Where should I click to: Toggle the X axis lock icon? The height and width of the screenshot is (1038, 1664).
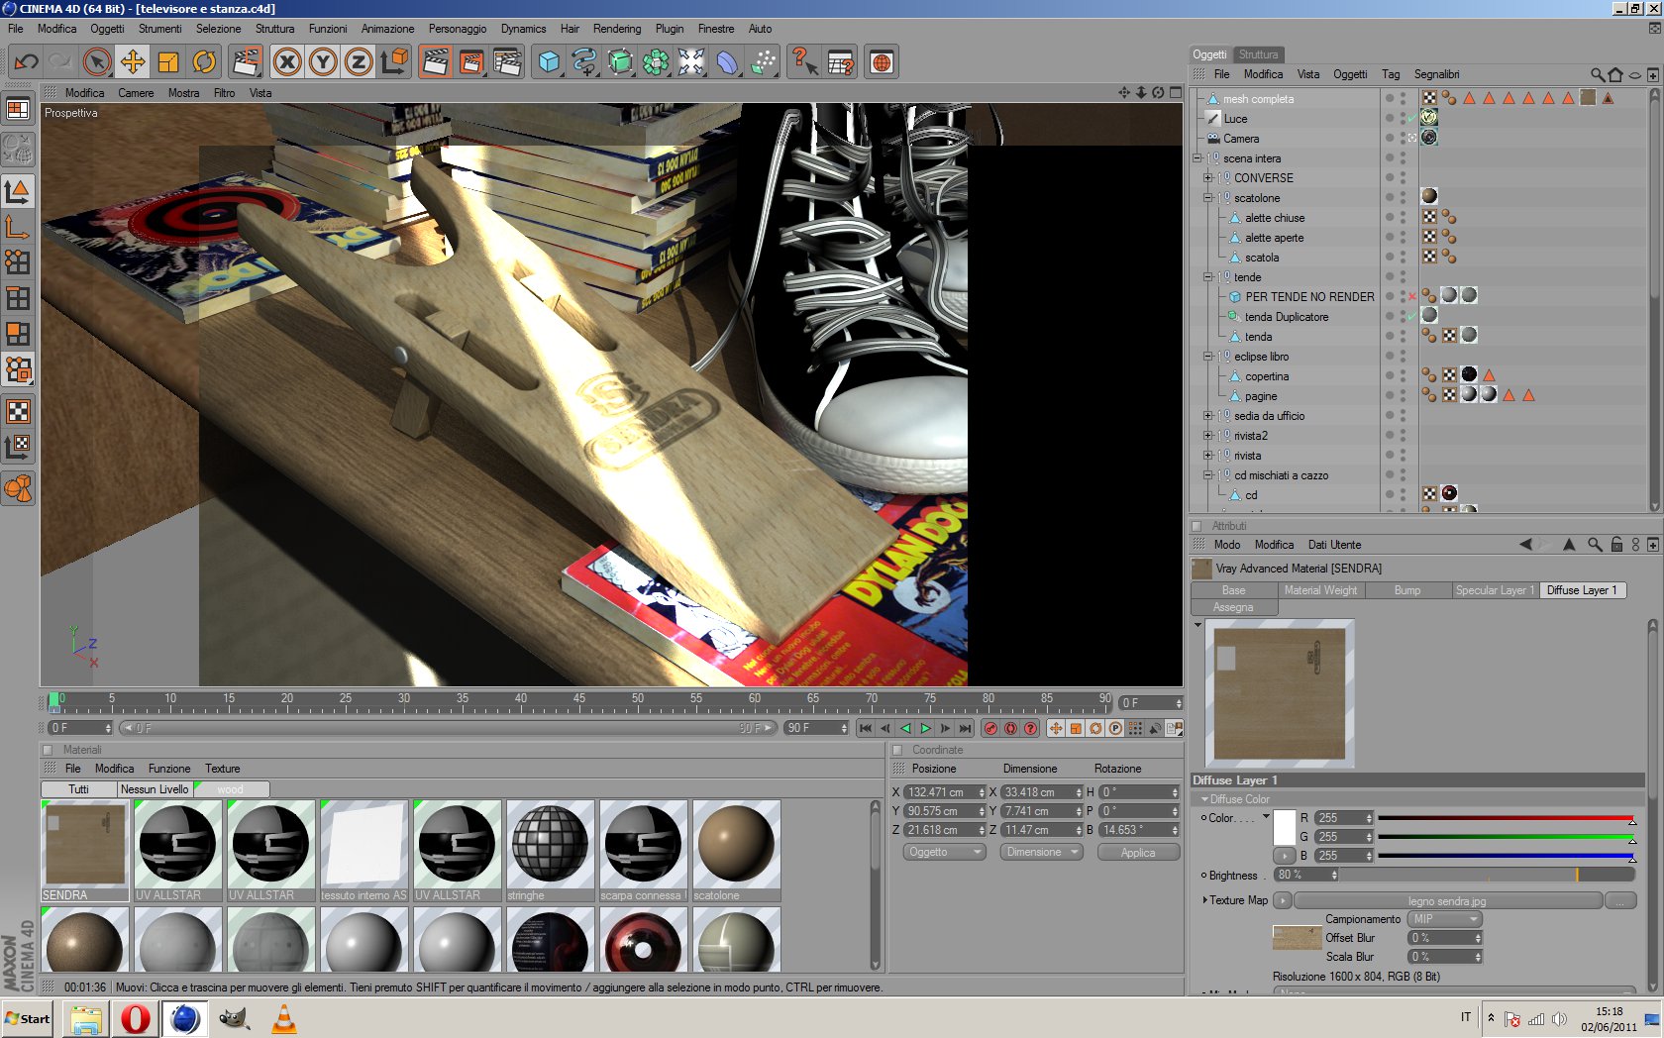[287, 62]
